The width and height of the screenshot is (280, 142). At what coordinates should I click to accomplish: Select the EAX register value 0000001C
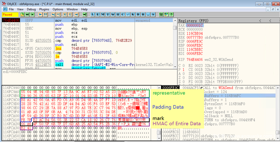(194, 25)
